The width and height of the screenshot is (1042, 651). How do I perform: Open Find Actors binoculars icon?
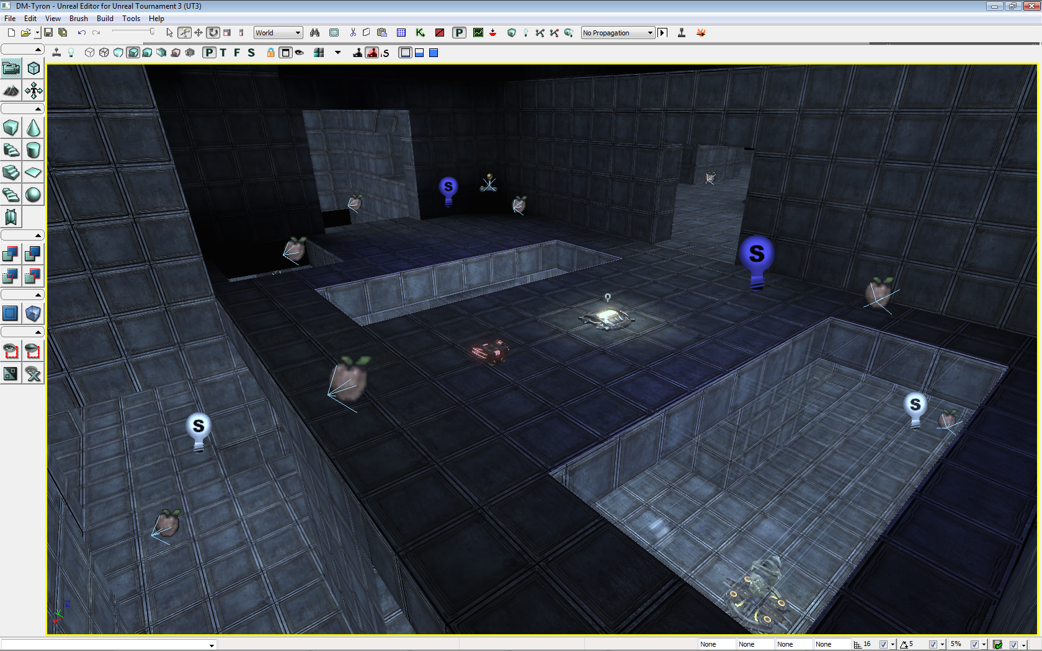(315, 33)
